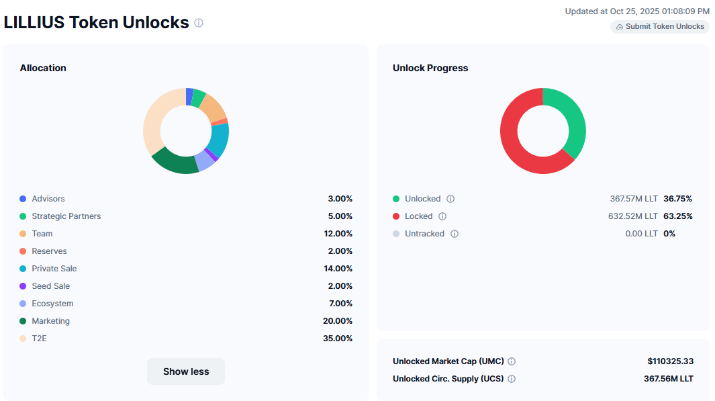Click the Team allocation legend item
This screenshot has width=715, height=401.
pos(42,234)
